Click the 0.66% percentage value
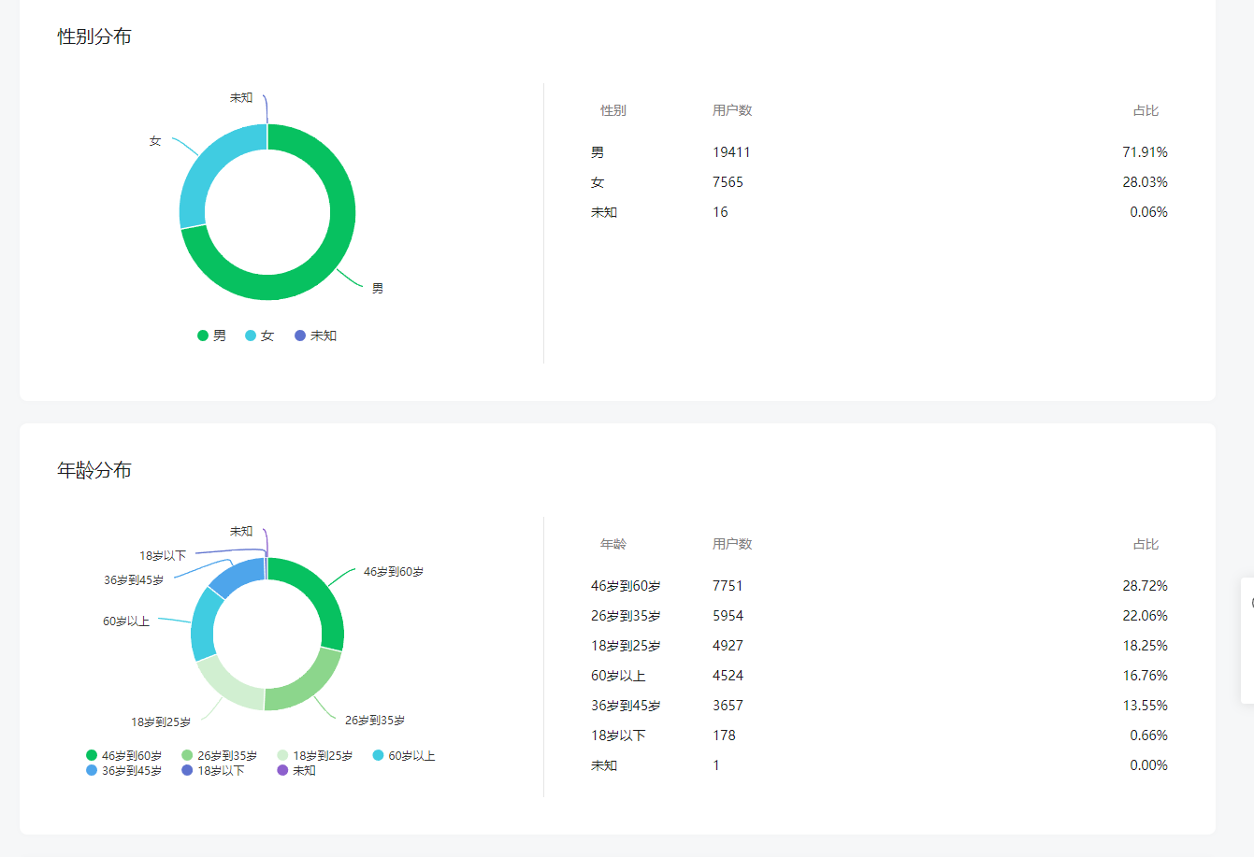 pos(1148,736)
